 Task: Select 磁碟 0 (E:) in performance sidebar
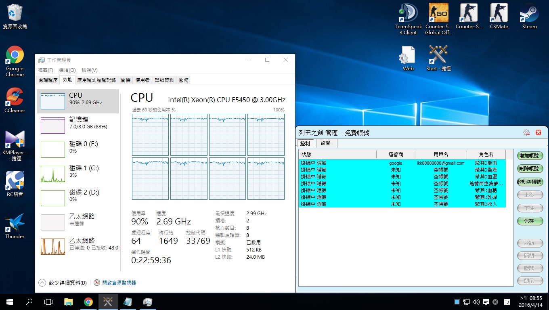coord(78,149)
